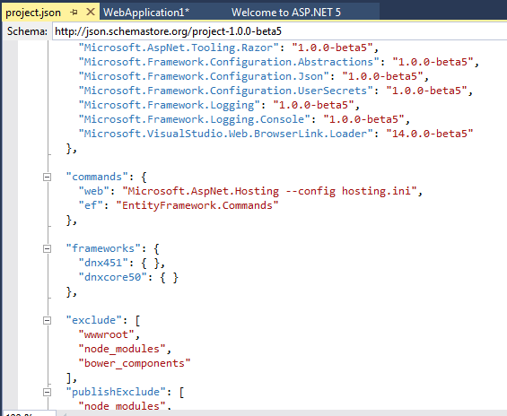This screenshot has height=416, width=507.
Task: Click the "exclude" property name
Action: click(94, 320)
